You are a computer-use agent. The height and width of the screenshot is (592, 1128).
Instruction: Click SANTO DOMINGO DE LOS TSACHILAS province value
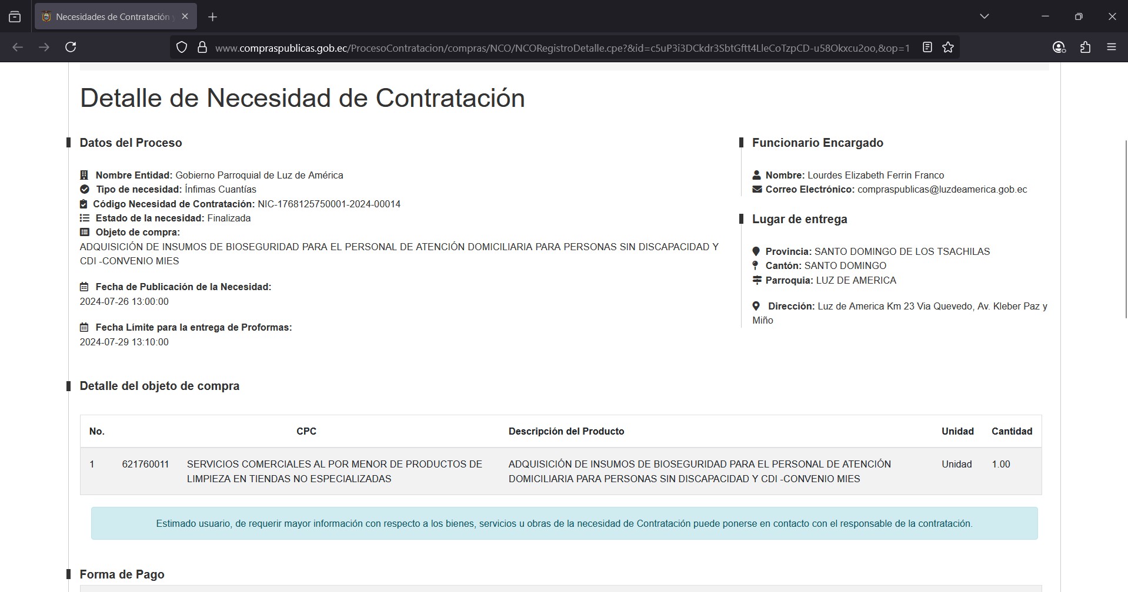(902, 251)
